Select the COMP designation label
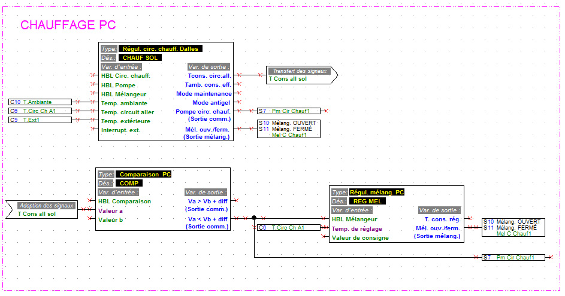The width and height of the screenshot is (565, 296). click(x=128, y=184)
